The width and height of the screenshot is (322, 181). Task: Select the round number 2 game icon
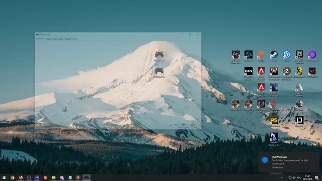click(286, 71)
